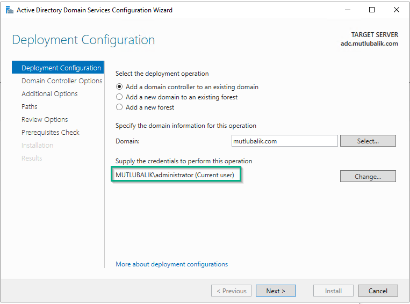Click the current user credentials text
The height and width of the screenshot is (304, 410).
[175, 175]
